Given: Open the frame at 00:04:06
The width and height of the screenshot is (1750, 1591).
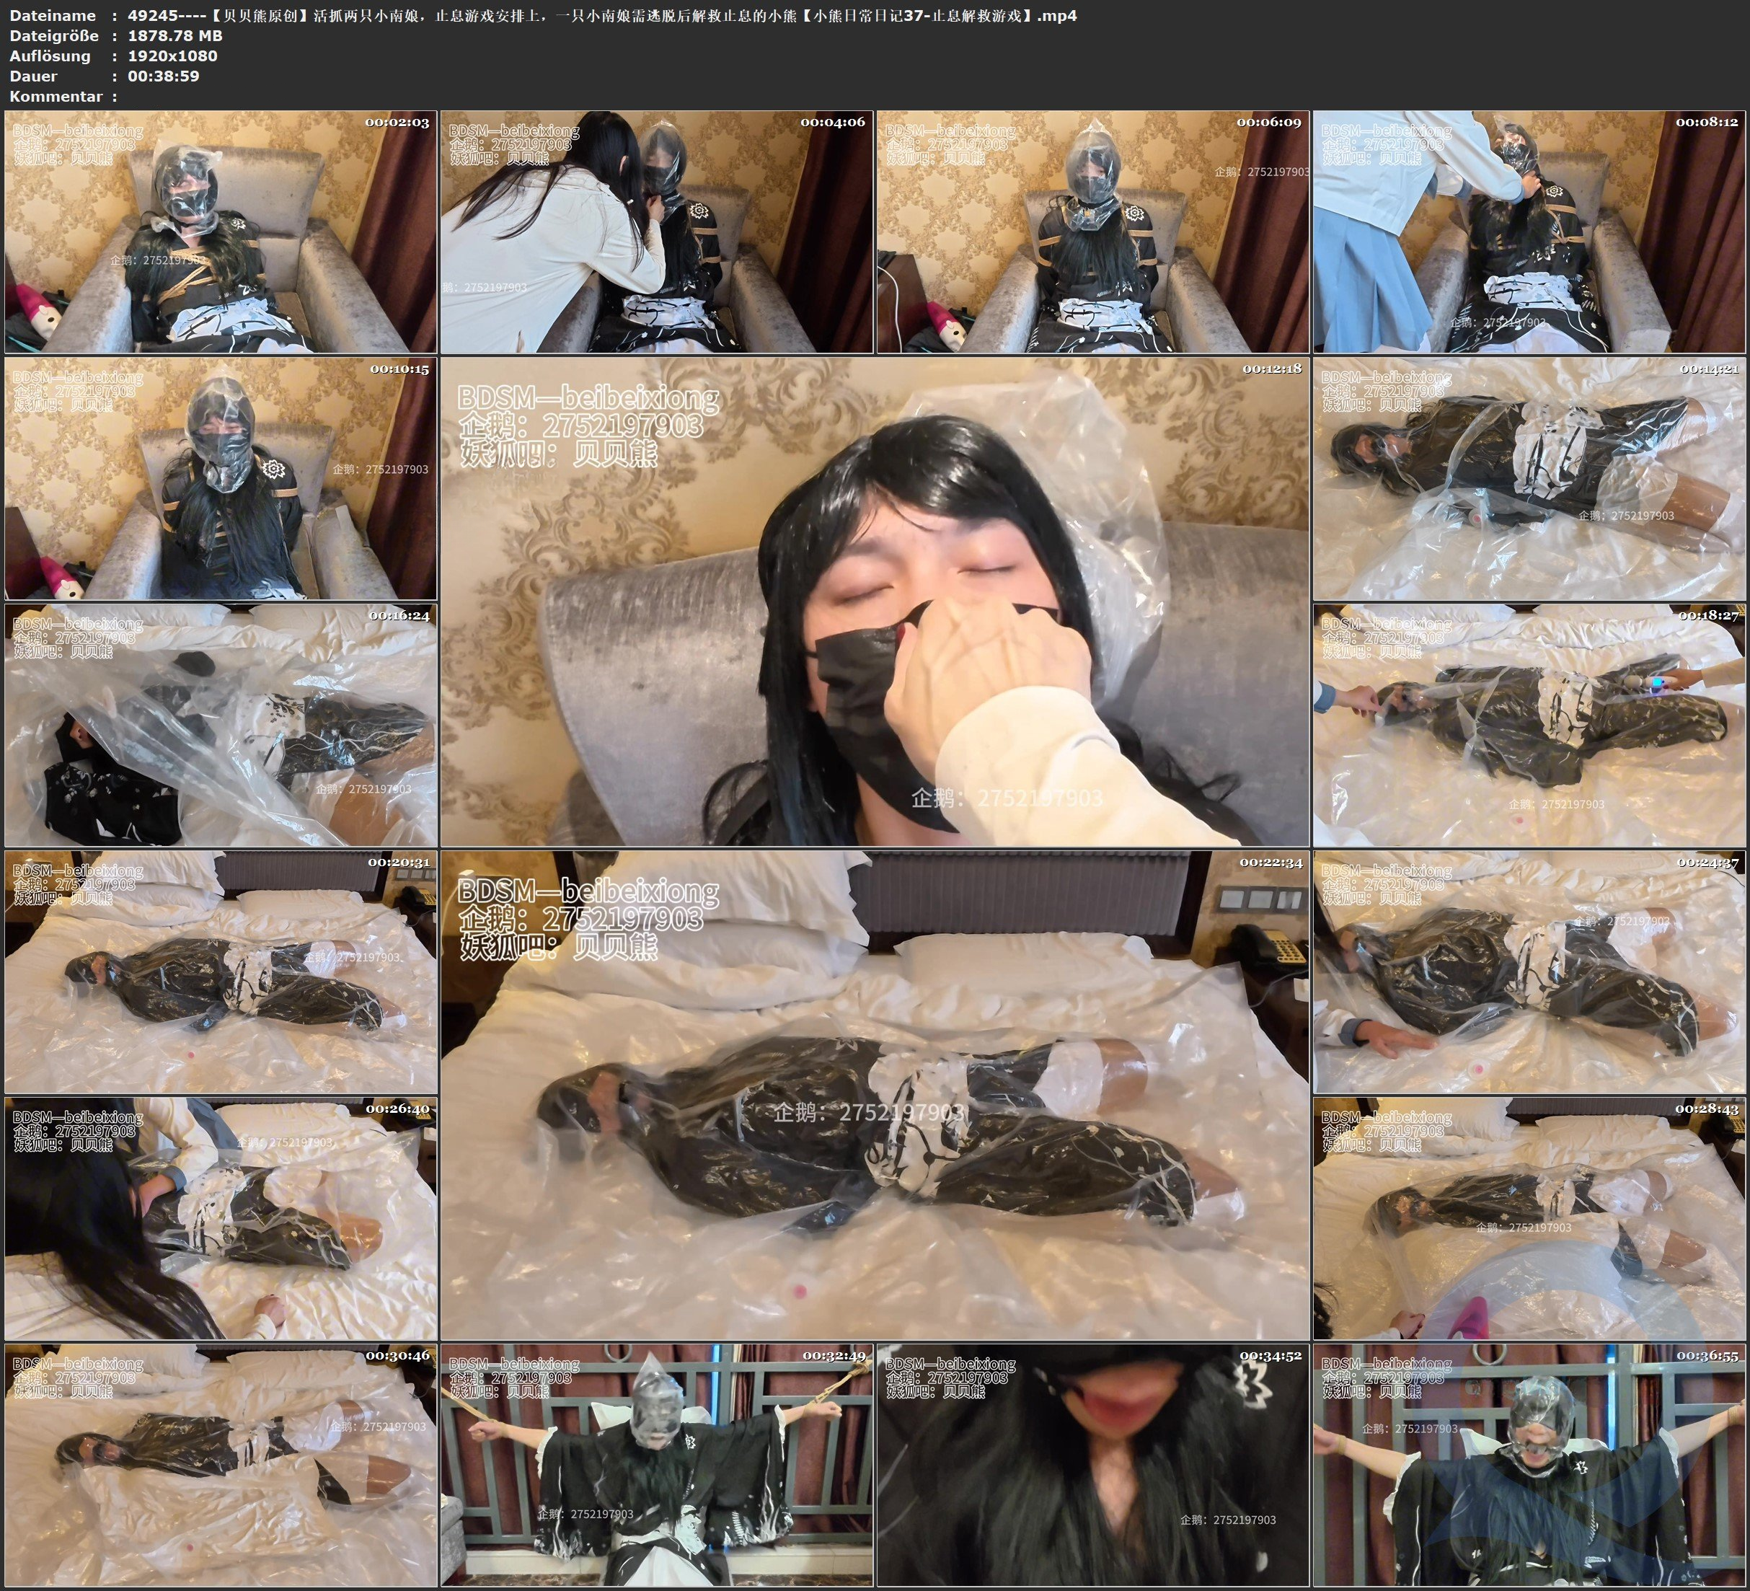Looking at the screenshot, I should click(x=656, y=232).
